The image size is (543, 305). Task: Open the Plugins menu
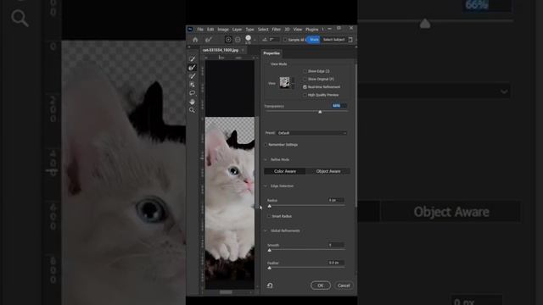(311, 30)
